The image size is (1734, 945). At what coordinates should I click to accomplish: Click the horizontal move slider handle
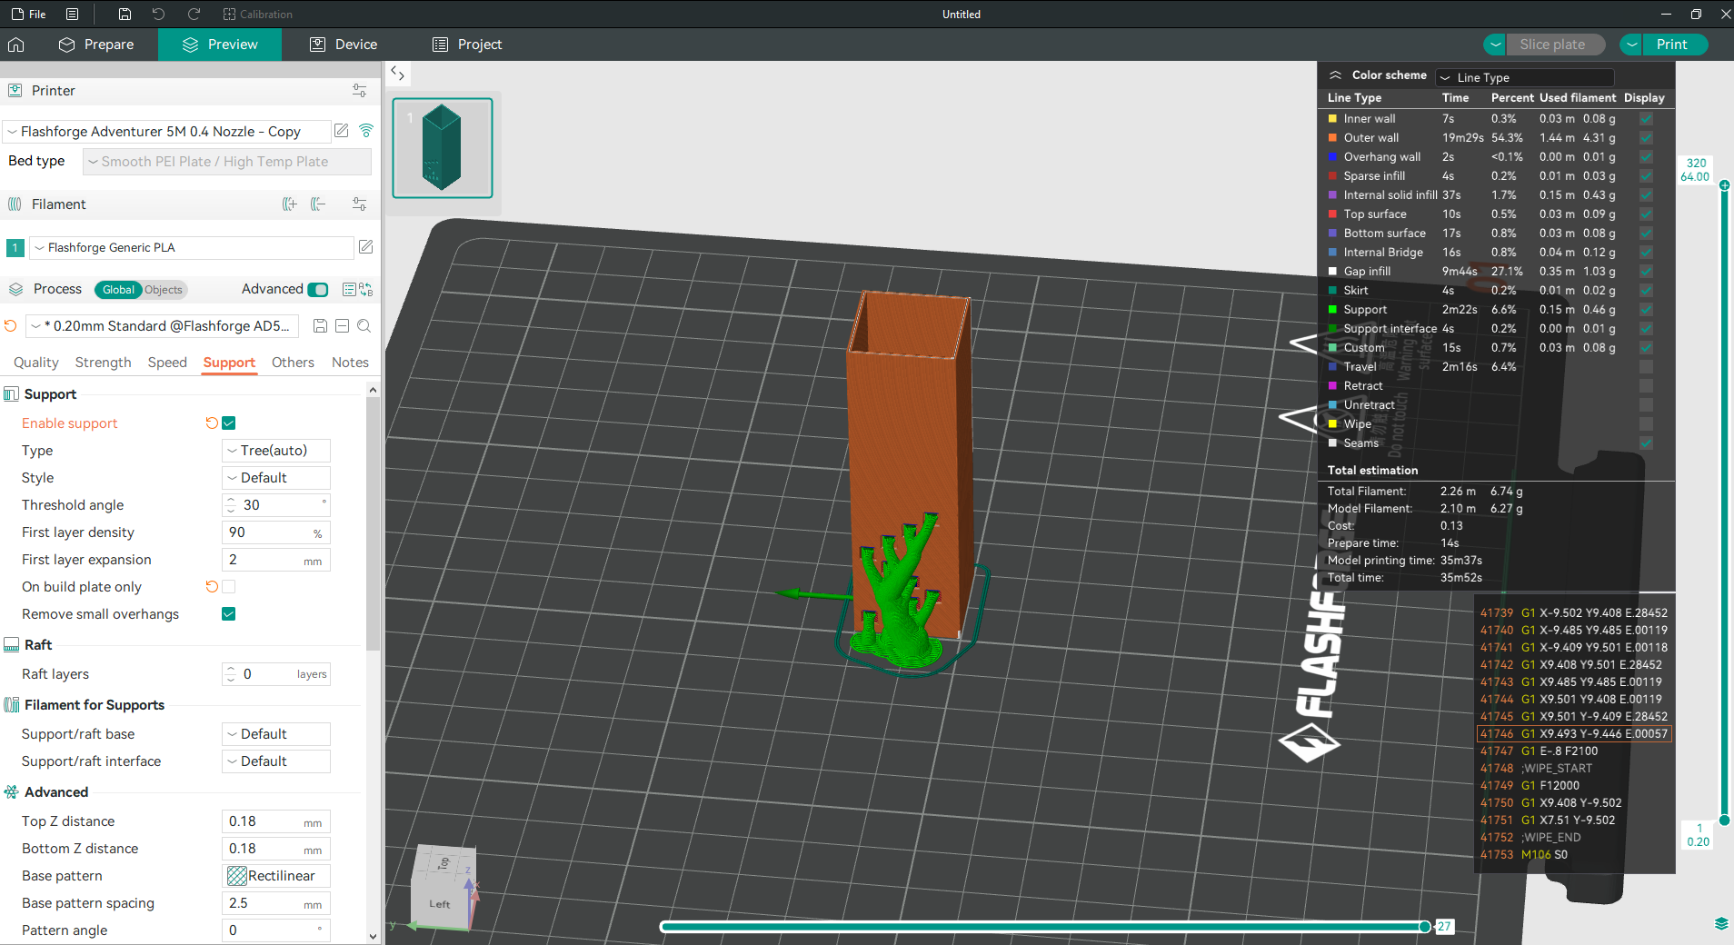click(x=1425, y=927)
